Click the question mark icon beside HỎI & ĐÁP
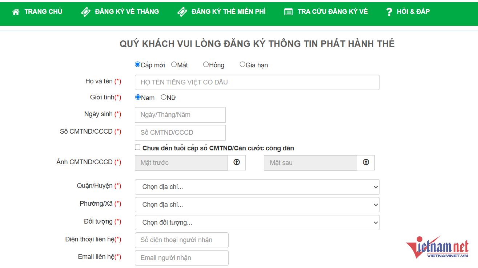478x268 pixels. click(x=389, y=11)
